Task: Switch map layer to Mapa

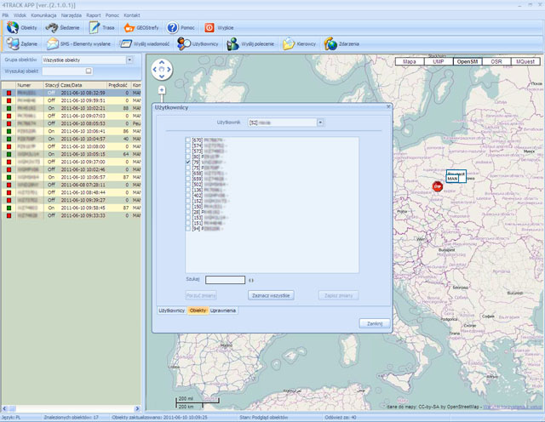Action: coord(410,61)
